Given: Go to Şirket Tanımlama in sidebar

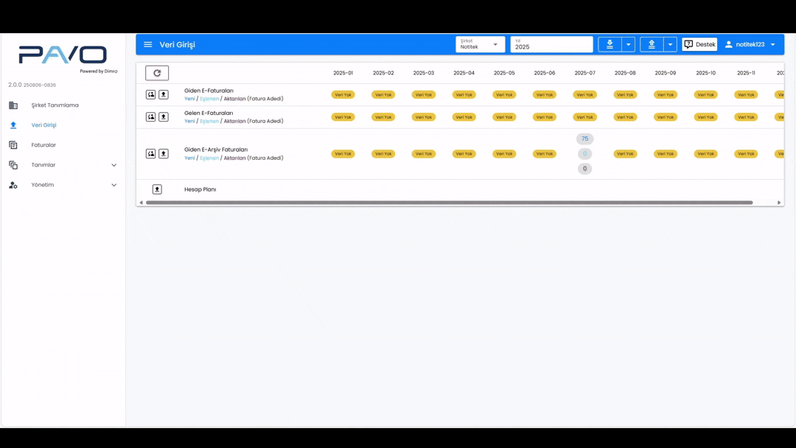Looking at the screenshot, I should 55,105.
